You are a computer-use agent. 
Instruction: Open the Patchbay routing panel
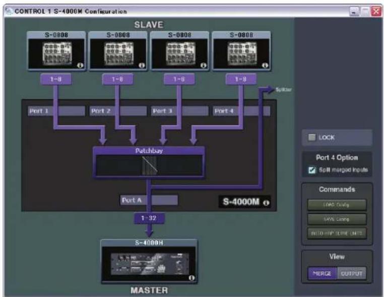pos(149,162)
